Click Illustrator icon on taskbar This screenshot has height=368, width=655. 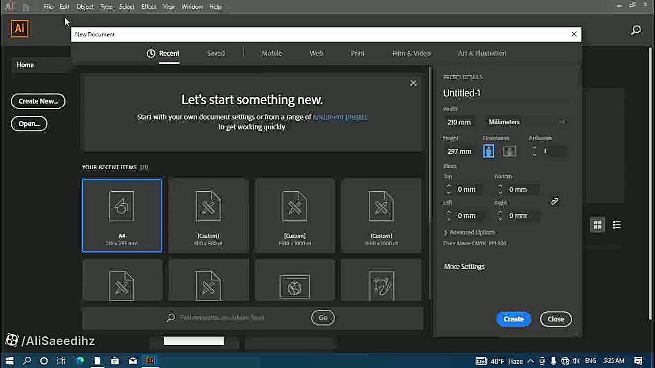[150, 361]
